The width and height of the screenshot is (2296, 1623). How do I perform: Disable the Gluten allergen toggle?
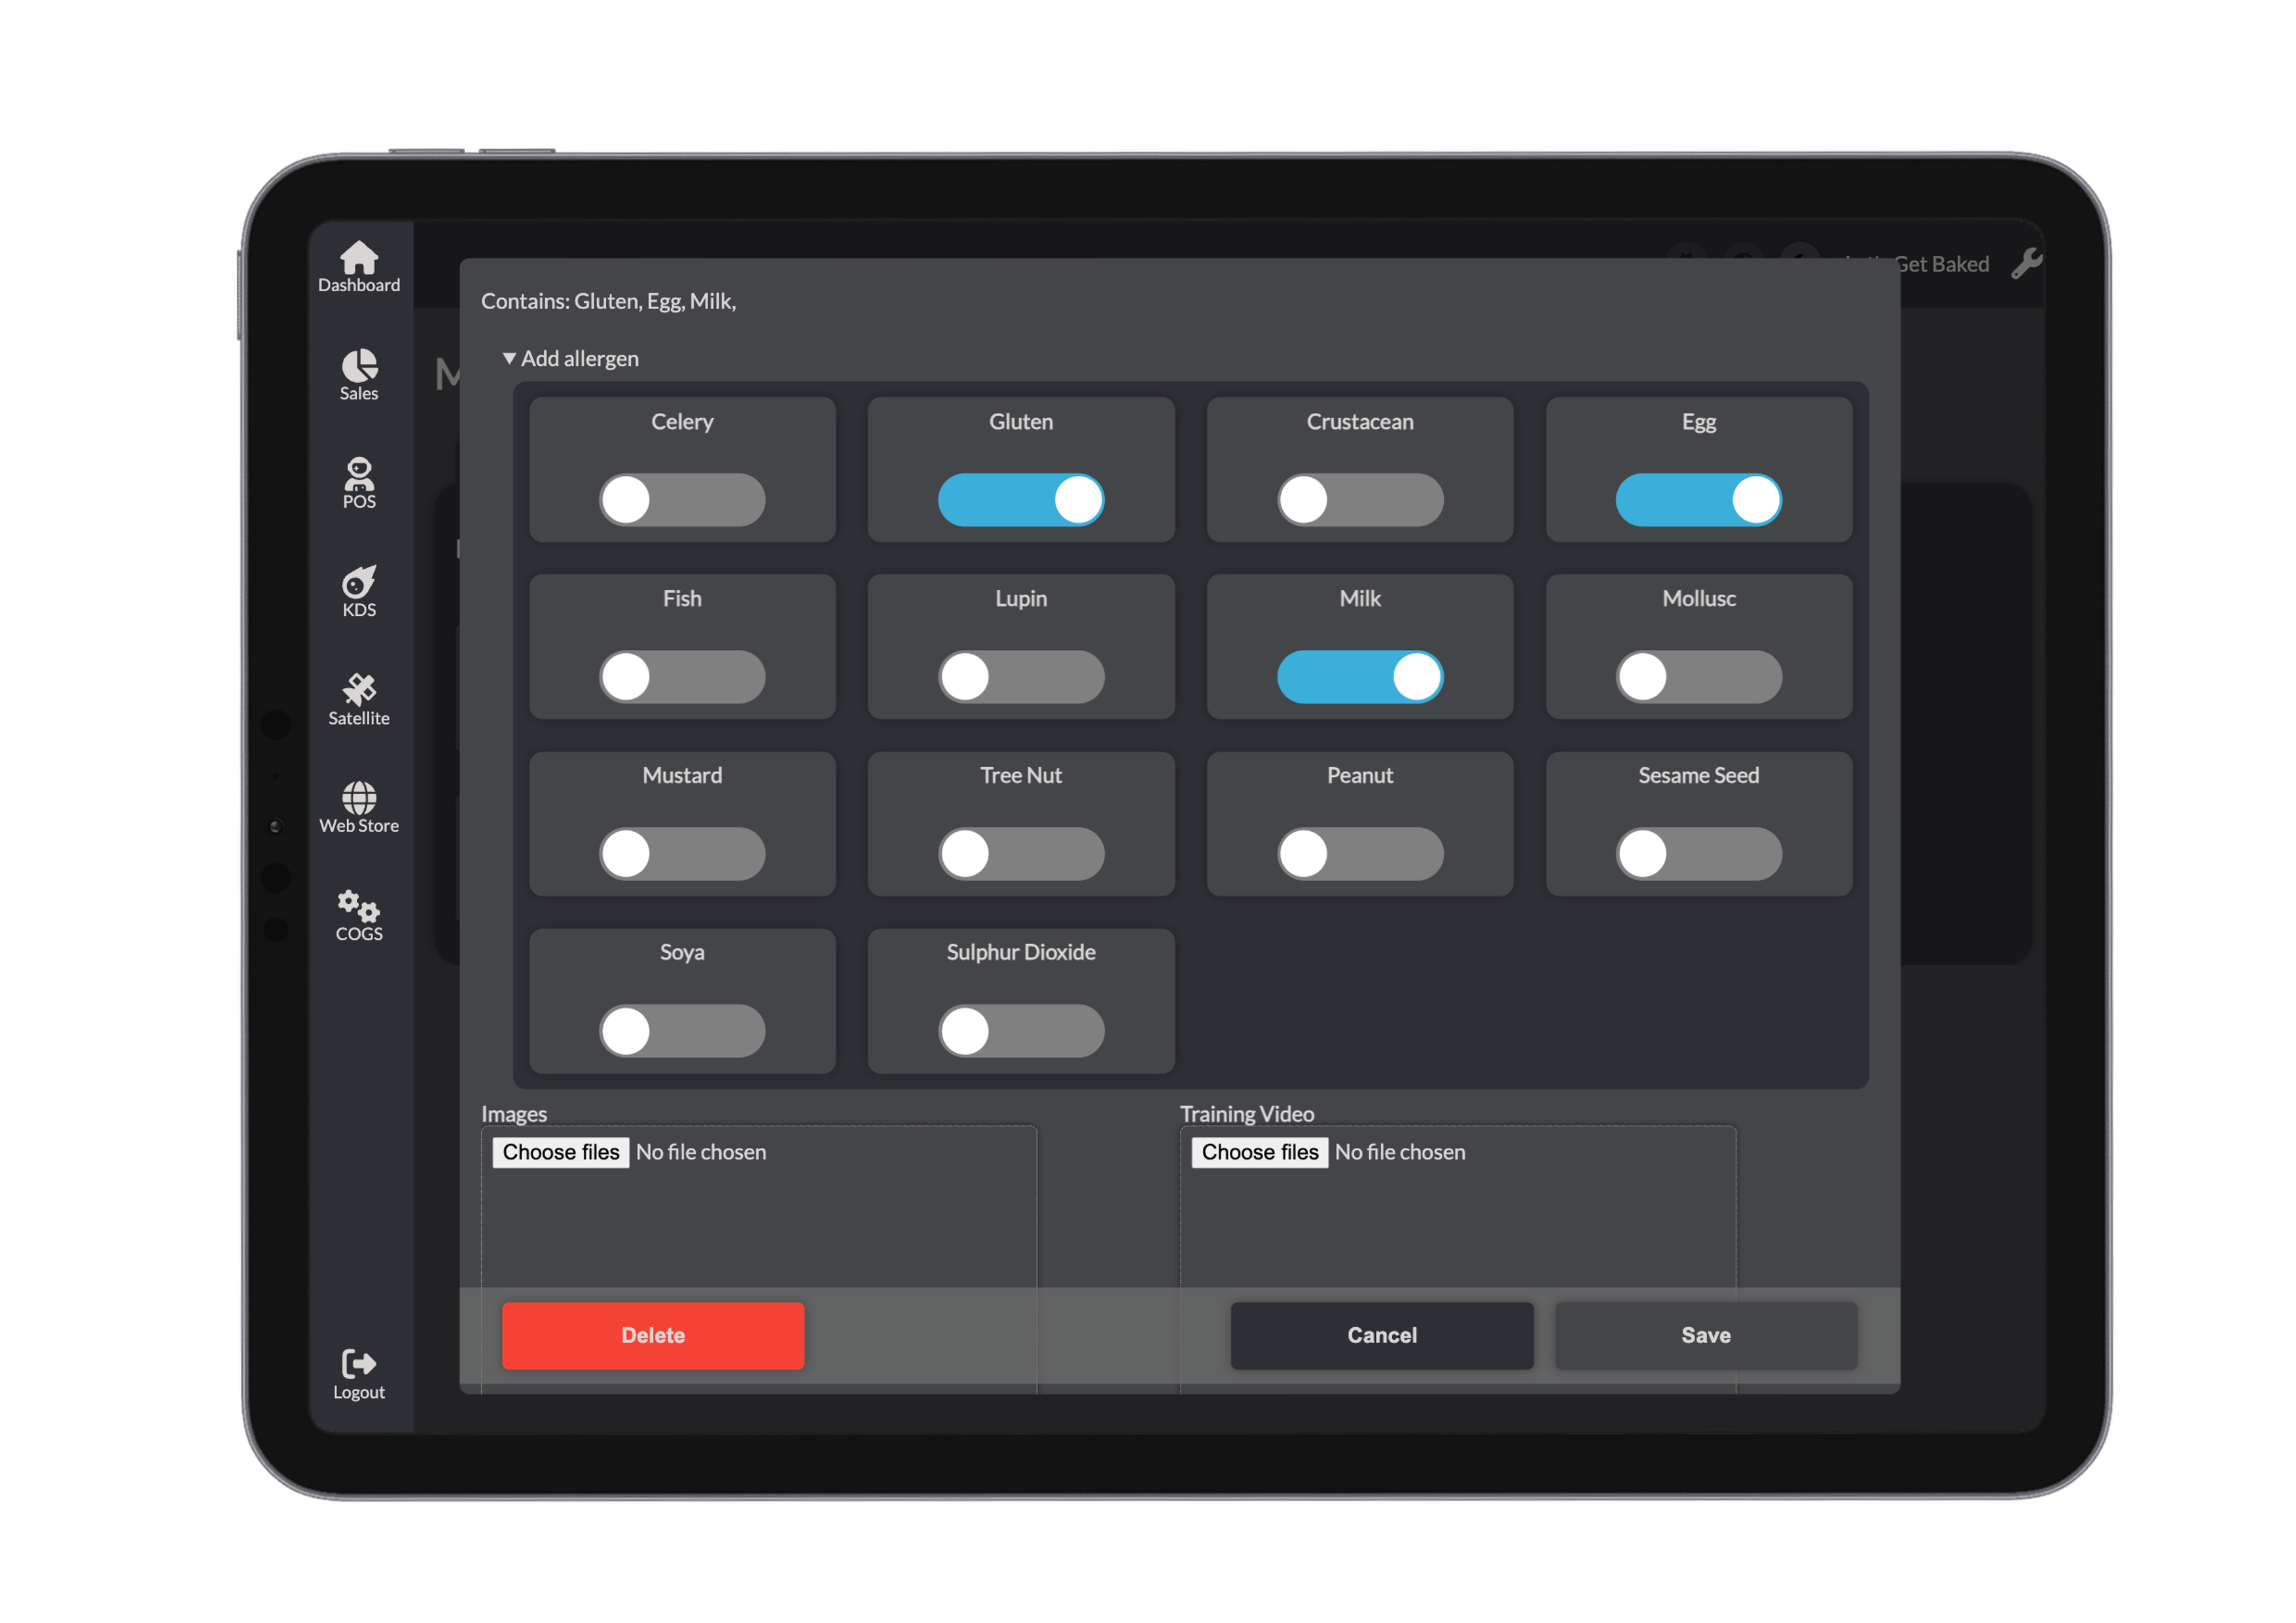[x=1021, y=500]
